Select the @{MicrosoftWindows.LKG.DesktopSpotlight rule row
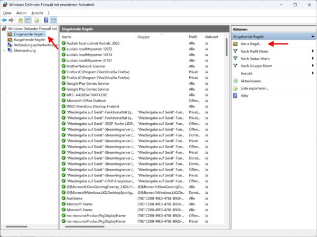The height and width of the screenshot is (237, 317). coord(142,193)
